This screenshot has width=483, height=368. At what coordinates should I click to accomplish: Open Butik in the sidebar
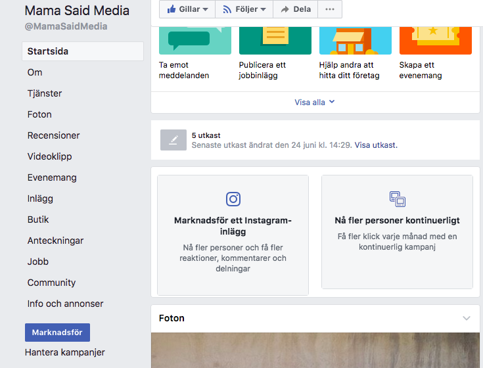click(38, 219)
